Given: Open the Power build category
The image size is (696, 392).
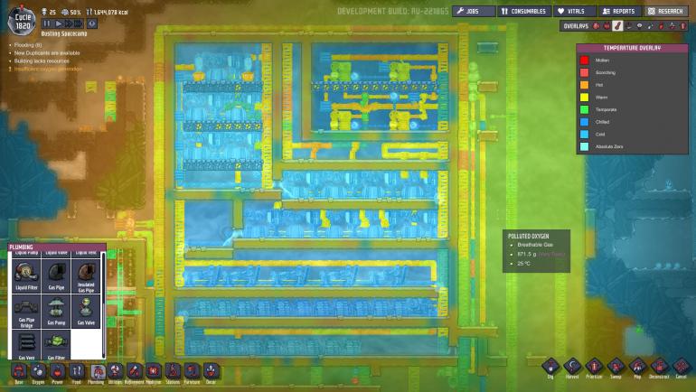Looking at the screenshot, I should point(57,373).
